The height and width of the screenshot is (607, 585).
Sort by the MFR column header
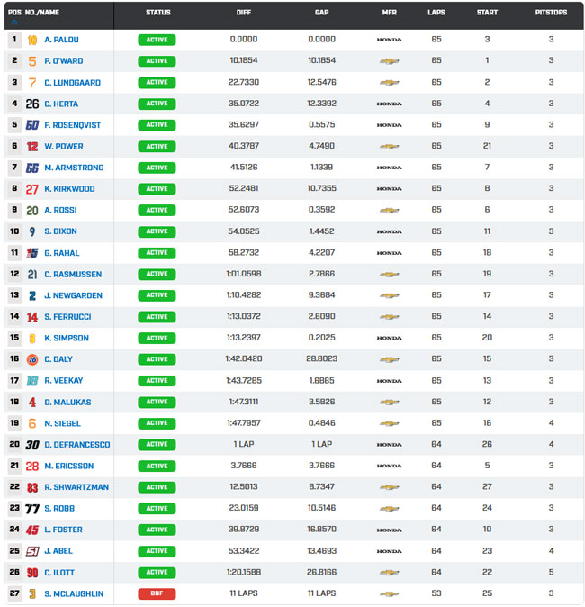tap(389, 13)
